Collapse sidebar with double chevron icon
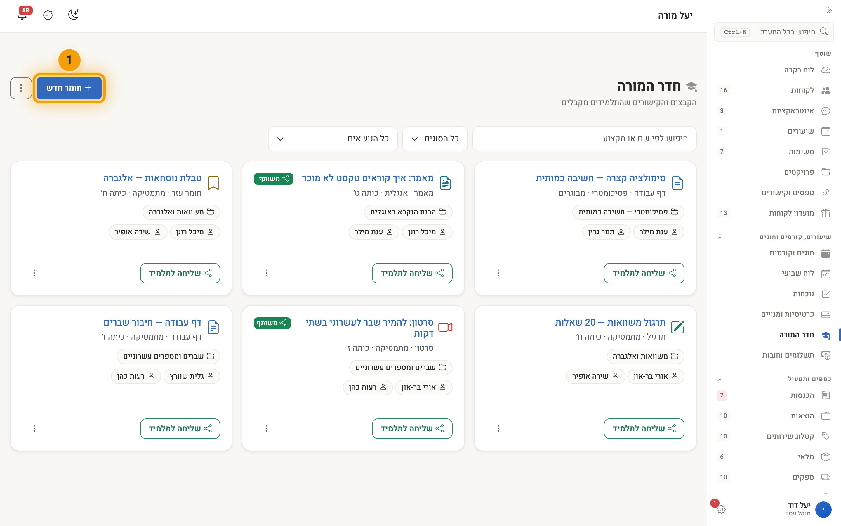Image resolution: width=841 pixels, height=526 pixels. (x=829, y=11)
